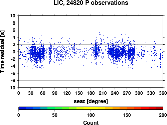The width and height of the screenshot is (167, 125).
Task: Click the 'Count' colorbar label
Action: [91, 123]
